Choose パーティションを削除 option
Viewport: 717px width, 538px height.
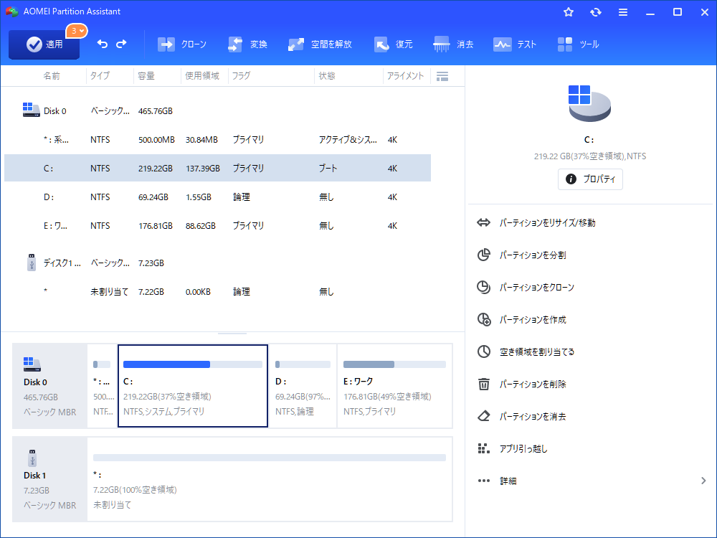coord(533,384)
